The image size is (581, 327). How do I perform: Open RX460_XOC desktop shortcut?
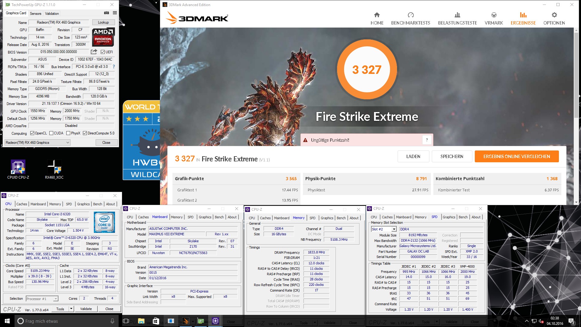[54, 170]
